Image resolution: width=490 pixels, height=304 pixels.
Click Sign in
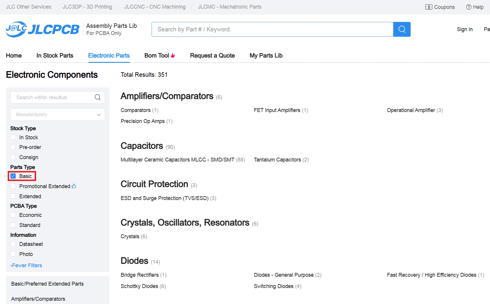point(465,29)
